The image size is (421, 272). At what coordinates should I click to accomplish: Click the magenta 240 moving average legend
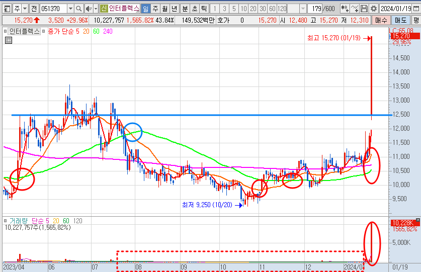pos(108,31)
